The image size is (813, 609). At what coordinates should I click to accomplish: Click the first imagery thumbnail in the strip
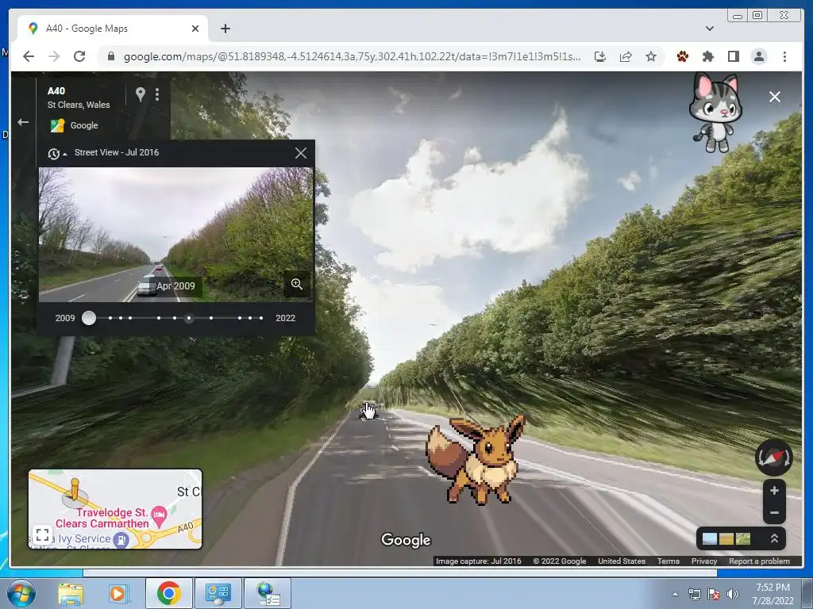coord(709,538)
